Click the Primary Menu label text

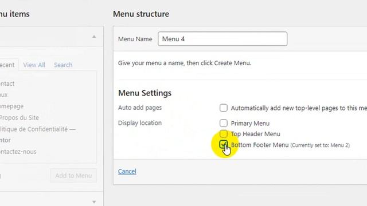click(x=250, y=124)
